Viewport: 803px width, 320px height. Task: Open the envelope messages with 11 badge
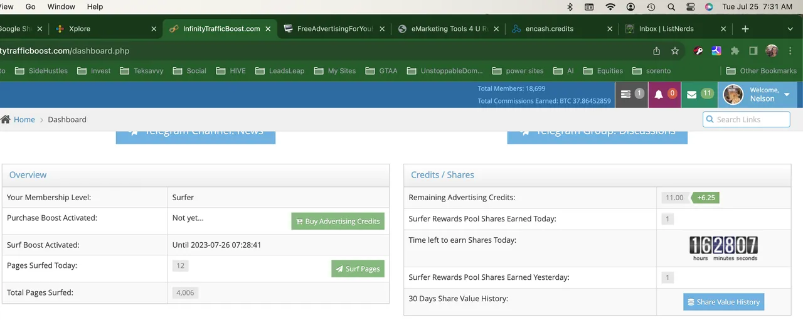tap(699, 94)
